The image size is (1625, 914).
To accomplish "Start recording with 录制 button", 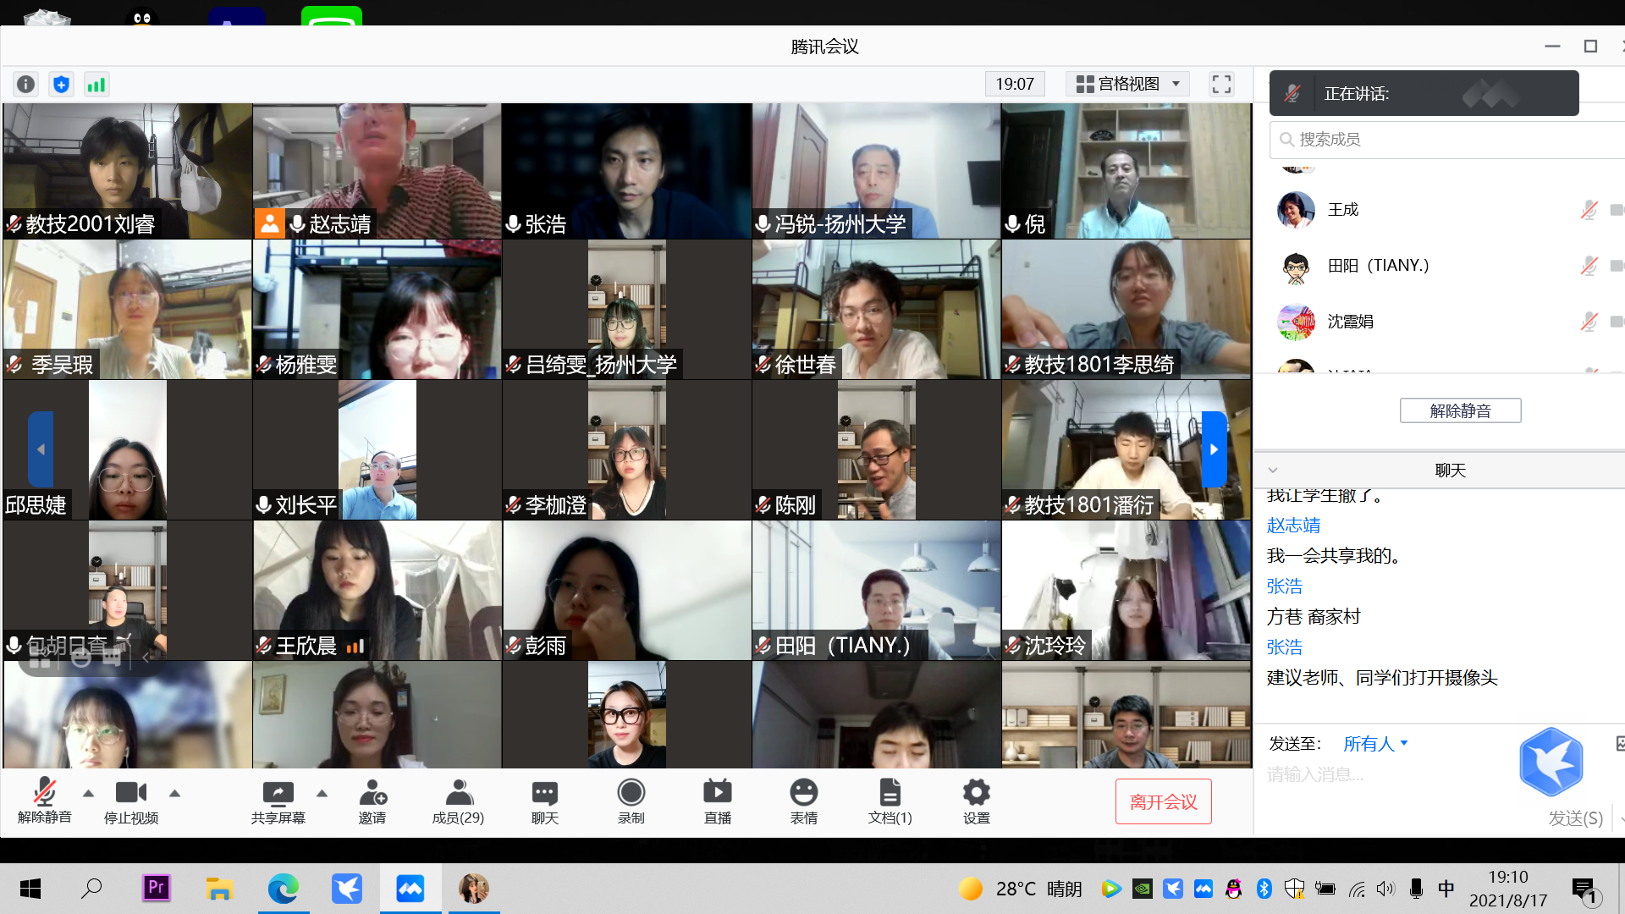I will 631,801.
